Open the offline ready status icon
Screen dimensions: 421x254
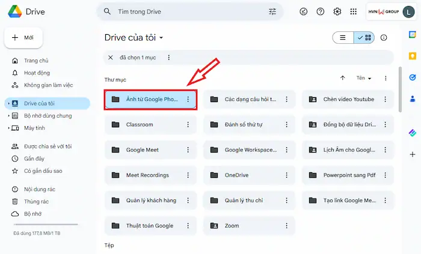click(x=304, y=11)
